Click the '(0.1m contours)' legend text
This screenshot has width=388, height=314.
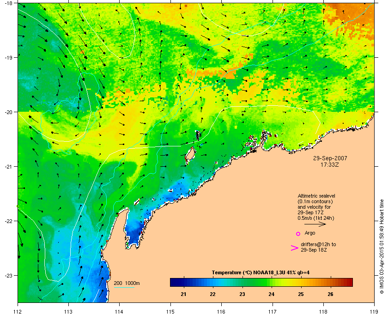(x=315, y=201)
